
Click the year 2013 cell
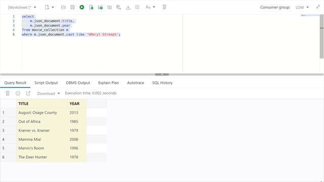(x=77, y=113)
